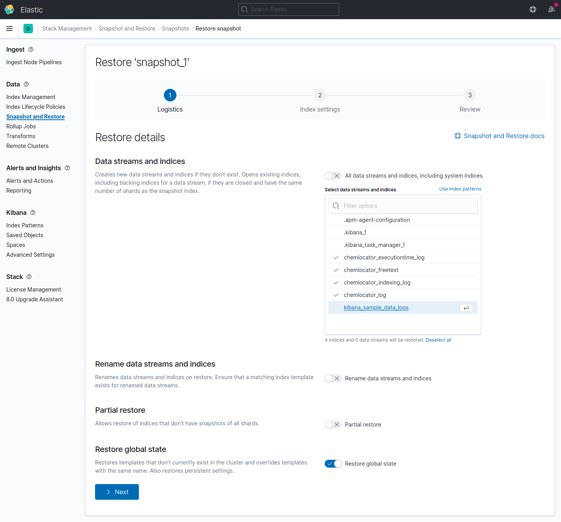The image size is (561, 522).
Task: Turn on the Partial restore switch
Action: 333,425
